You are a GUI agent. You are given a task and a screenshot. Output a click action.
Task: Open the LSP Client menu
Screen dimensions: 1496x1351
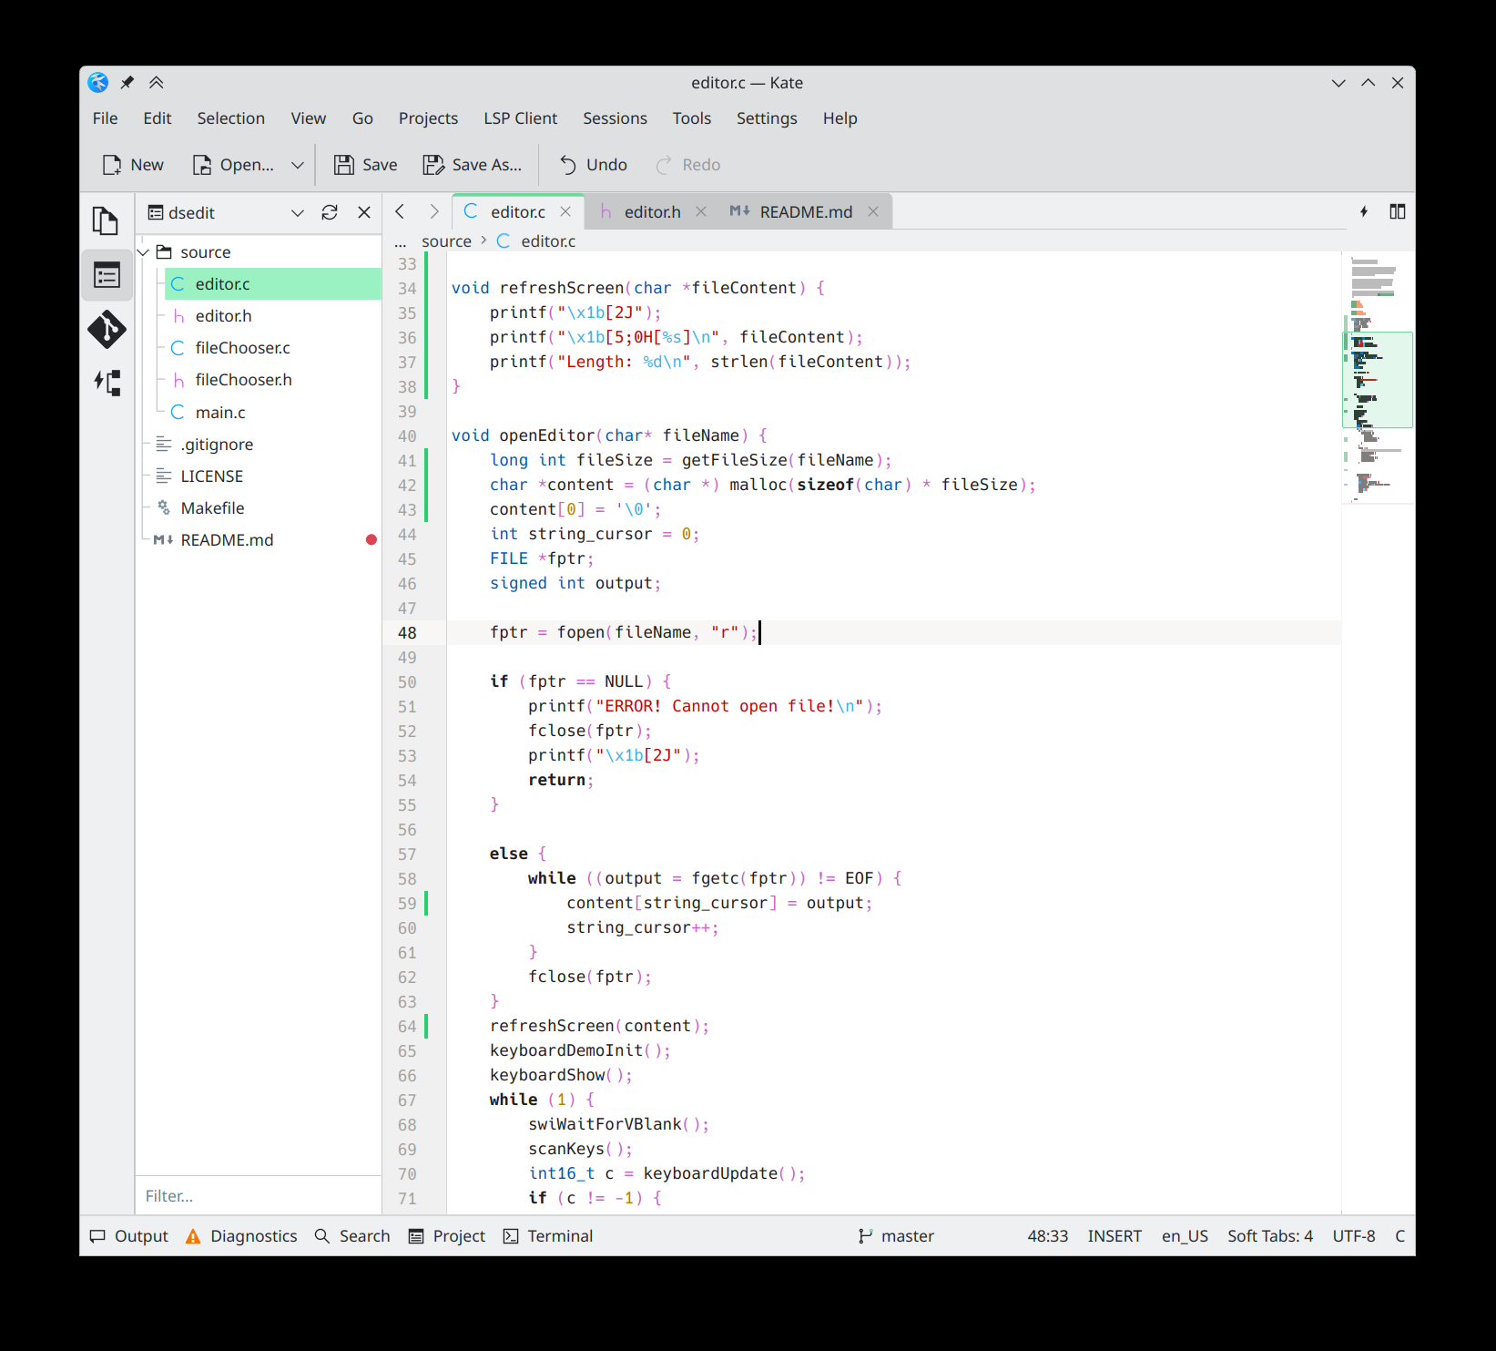[x=520, y=118]
